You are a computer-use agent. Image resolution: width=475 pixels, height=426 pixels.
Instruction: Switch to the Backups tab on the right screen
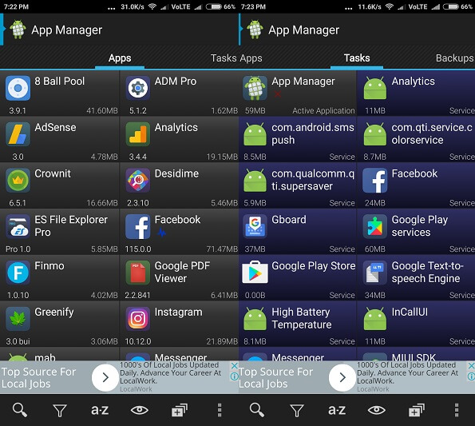point(454,58)
